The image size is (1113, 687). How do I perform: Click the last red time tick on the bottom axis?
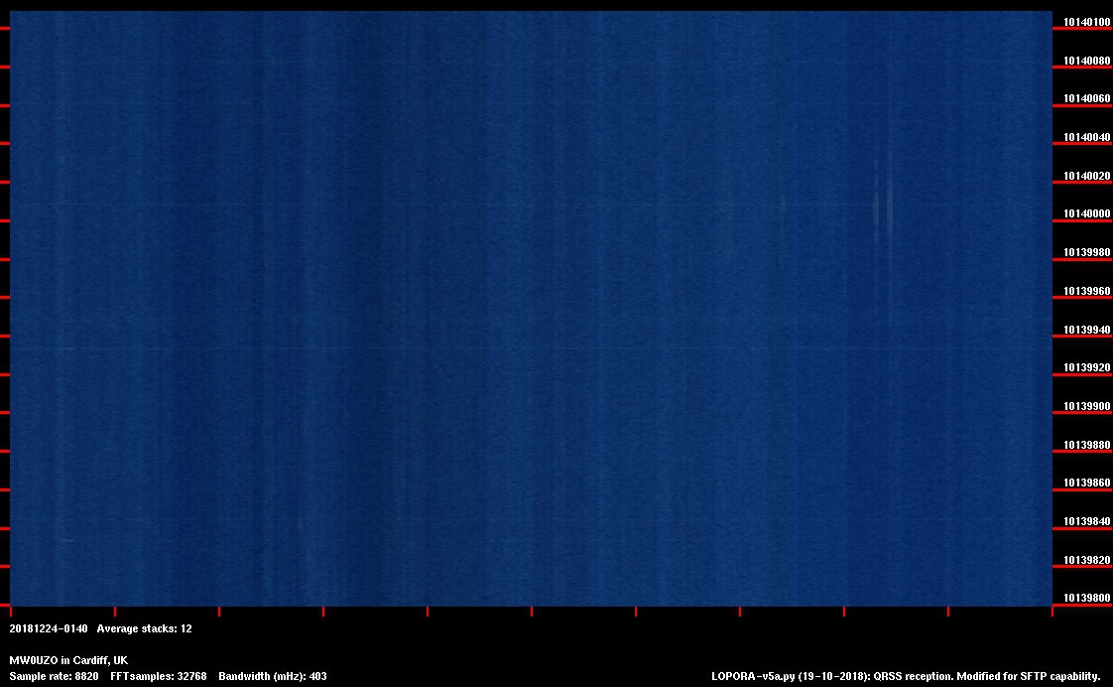point(1052,611)
